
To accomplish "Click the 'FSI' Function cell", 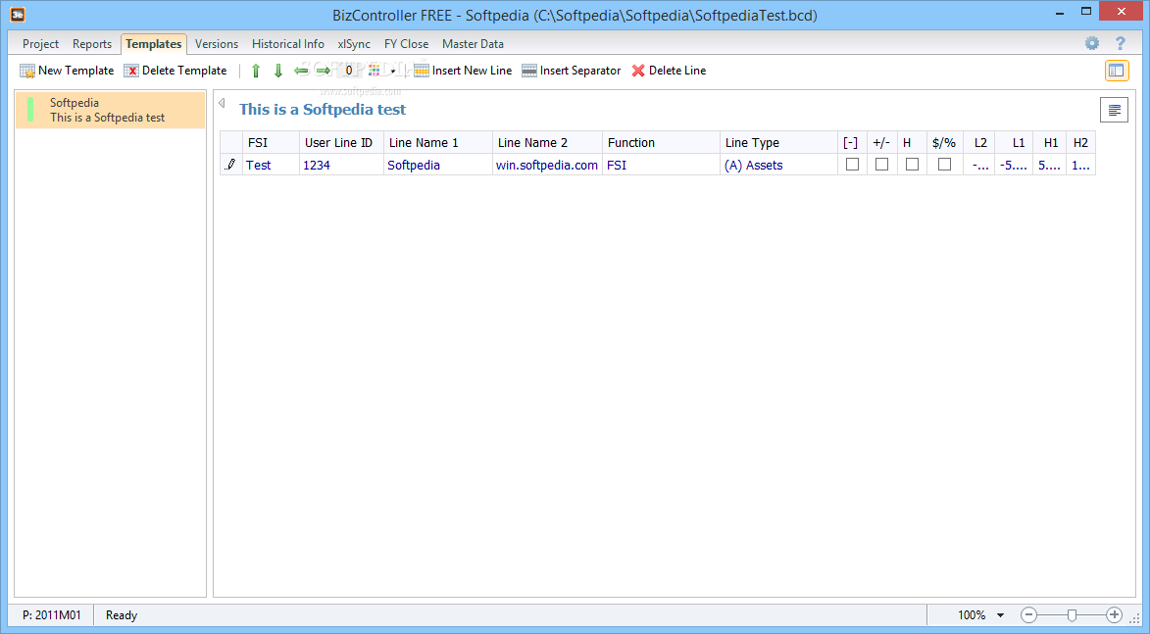I will pos(661,165).
